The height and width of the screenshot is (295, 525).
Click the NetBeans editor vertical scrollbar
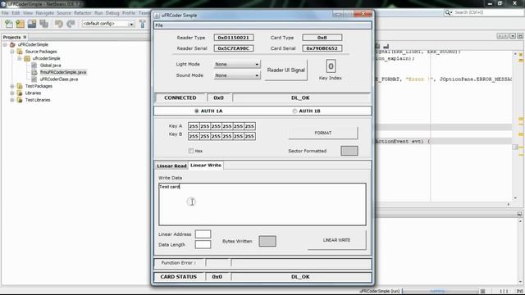point(515,127)
